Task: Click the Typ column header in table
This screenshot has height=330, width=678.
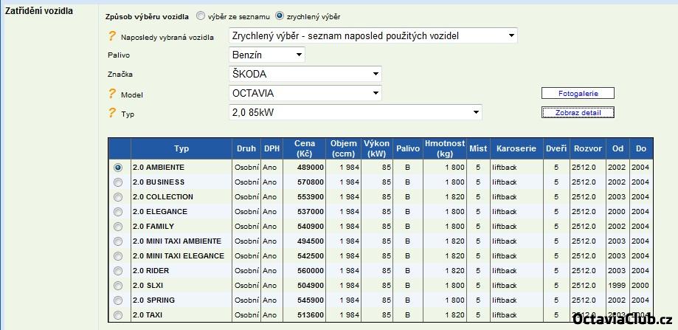Action: tap(181, 148)
